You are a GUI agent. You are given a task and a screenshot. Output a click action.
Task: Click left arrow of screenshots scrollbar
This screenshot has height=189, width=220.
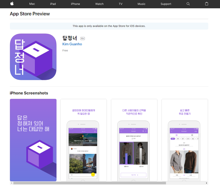point(12,183)
